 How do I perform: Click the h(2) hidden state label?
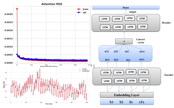tap(116, 60)
